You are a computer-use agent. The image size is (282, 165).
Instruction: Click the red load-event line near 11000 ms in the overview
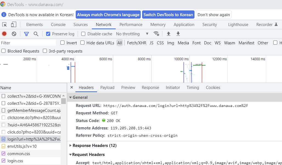click(x=202, y=73)
